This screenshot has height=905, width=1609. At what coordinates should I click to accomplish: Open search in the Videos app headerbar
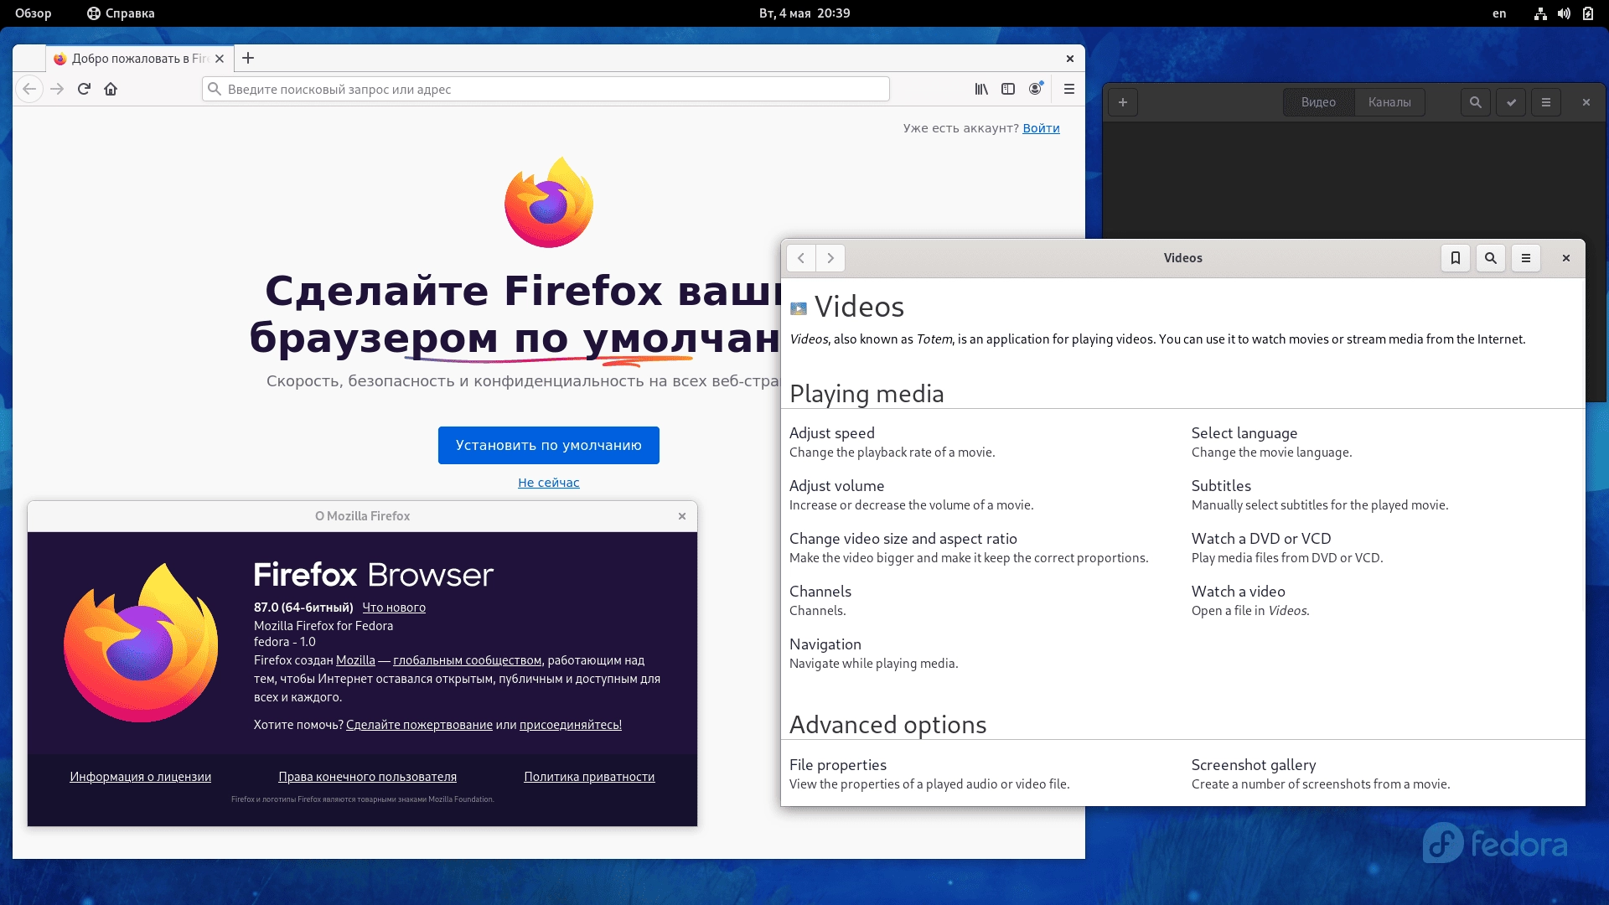tap(1476, 102)
